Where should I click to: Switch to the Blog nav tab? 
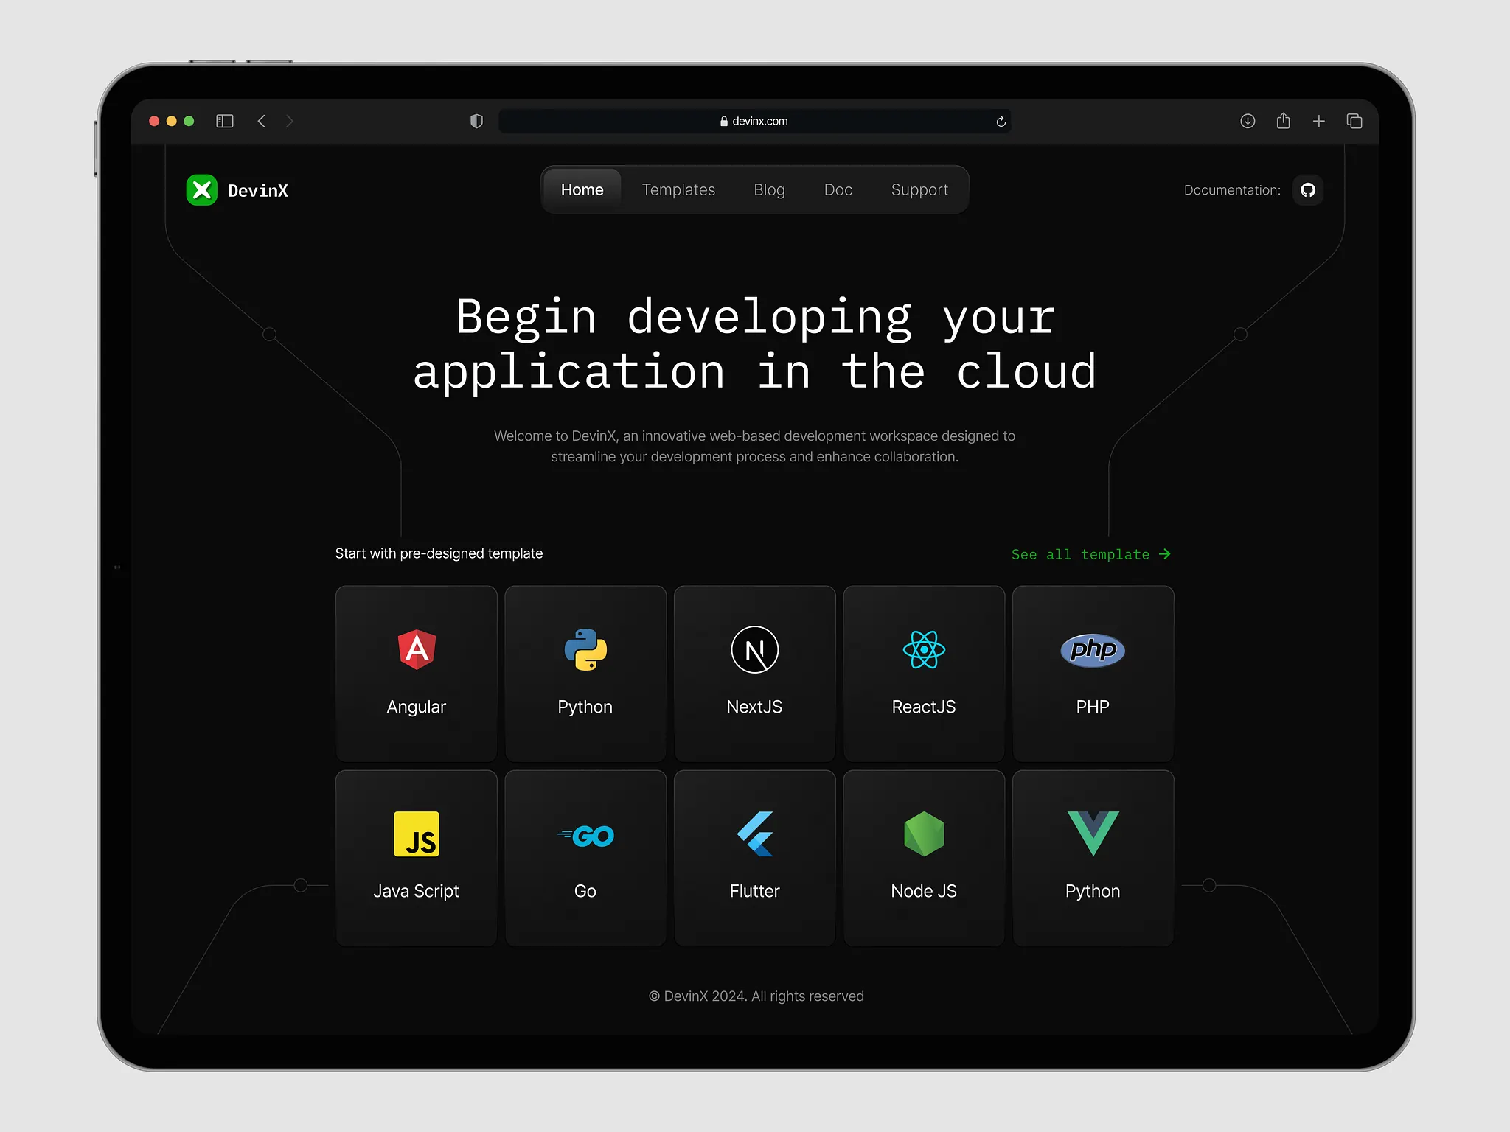769,190
